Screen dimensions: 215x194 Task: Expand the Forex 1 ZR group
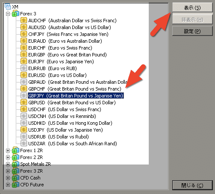(8, 150)
